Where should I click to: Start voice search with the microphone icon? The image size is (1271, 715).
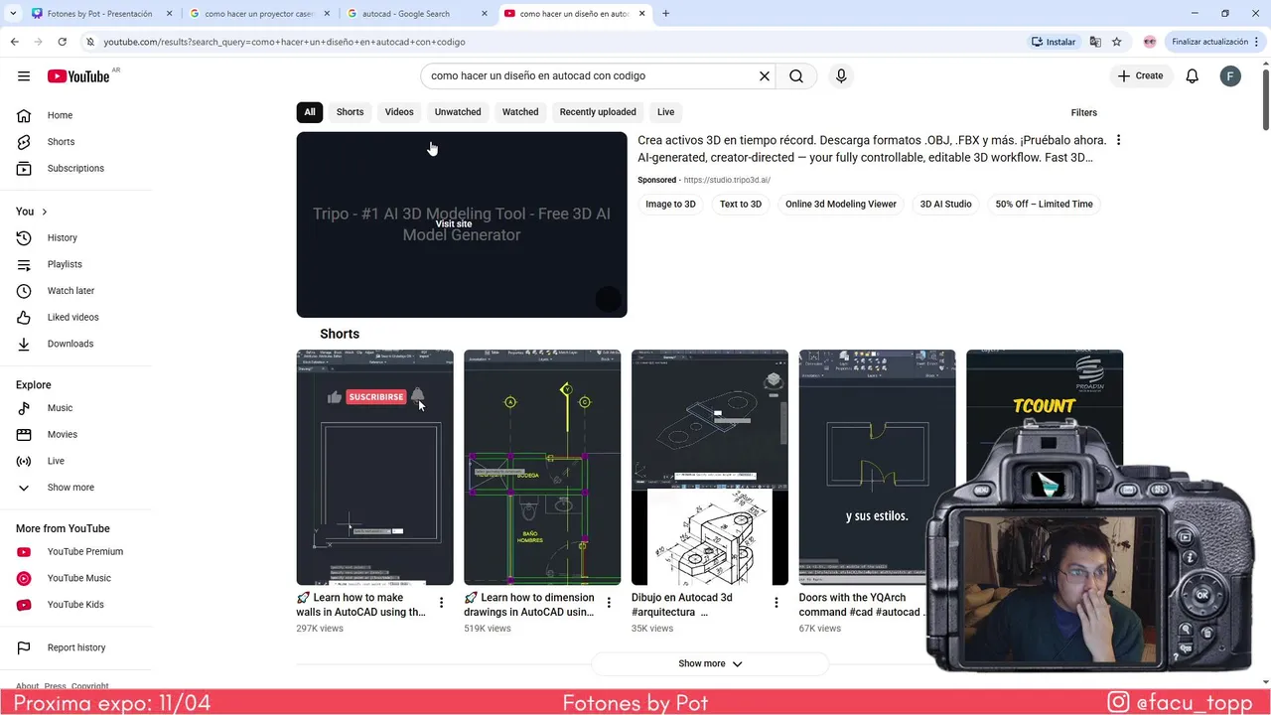(841, 76)
